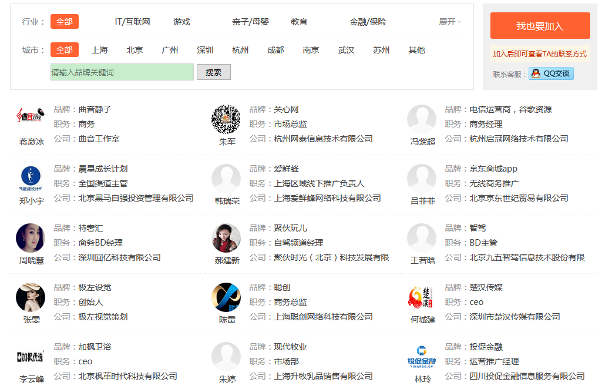Filter city by 南京
The width and height of the screenshot is (602, 389).
click(311, 50)
